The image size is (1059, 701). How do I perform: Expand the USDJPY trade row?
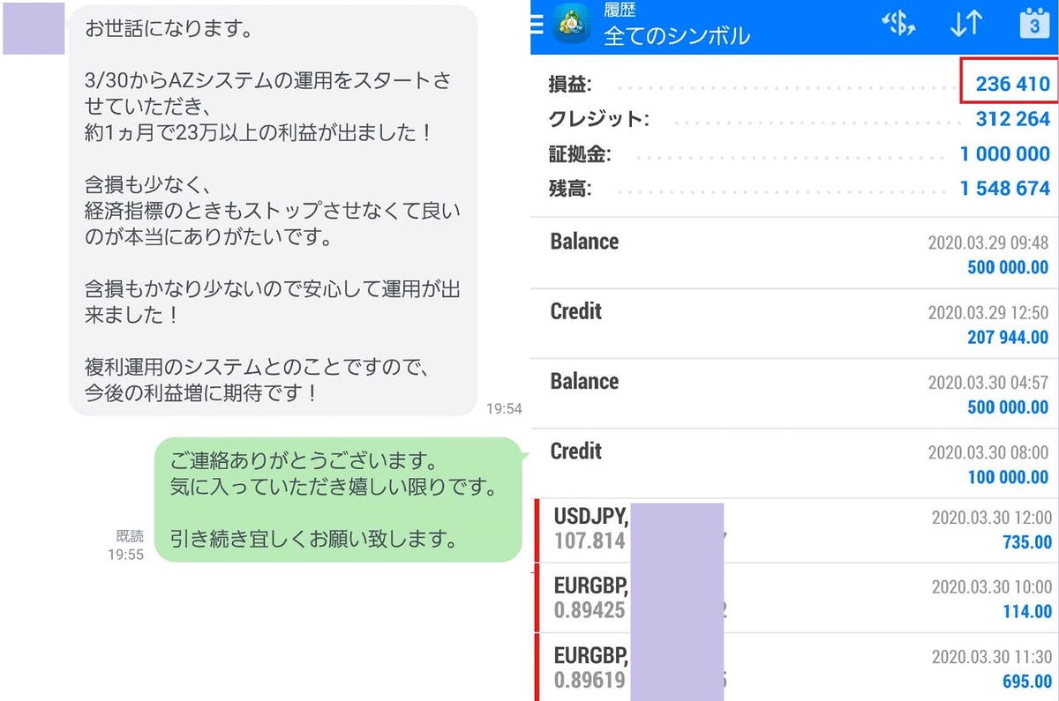click(x=794, y=529)
